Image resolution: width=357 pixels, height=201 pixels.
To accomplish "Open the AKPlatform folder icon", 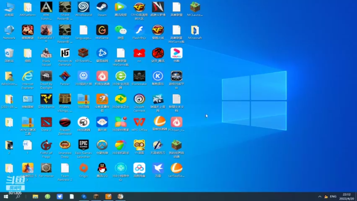I will pos(28,9).
